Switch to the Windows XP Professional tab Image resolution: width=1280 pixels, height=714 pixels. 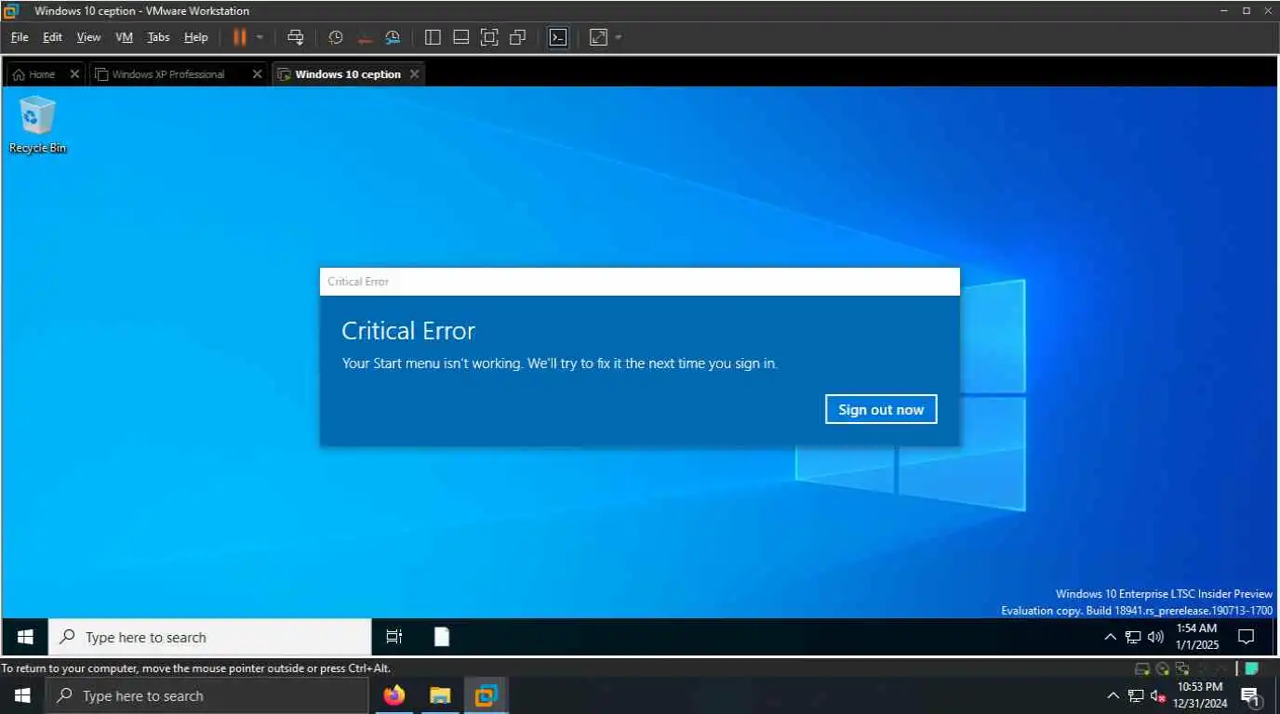click(168, 74)
